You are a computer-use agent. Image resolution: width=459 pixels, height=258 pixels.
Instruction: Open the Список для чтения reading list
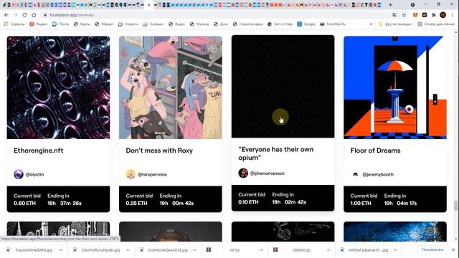[x=436, y=24]
